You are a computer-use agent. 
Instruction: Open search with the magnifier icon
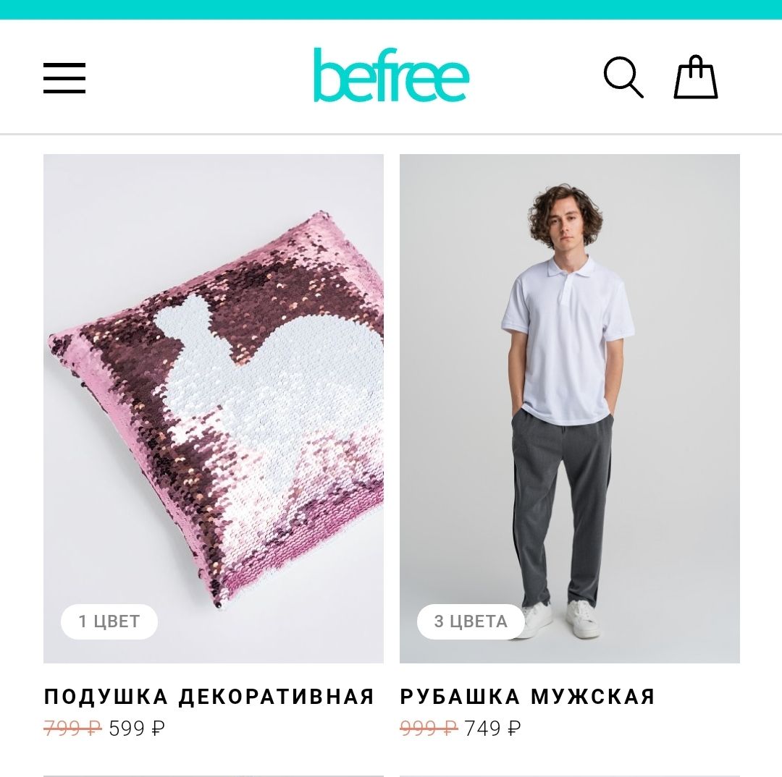pyautogui.click(x=623, y=77)
